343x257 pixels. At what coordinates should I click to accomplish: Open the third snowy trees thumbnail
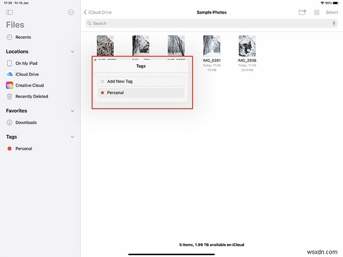coord(176,46)
